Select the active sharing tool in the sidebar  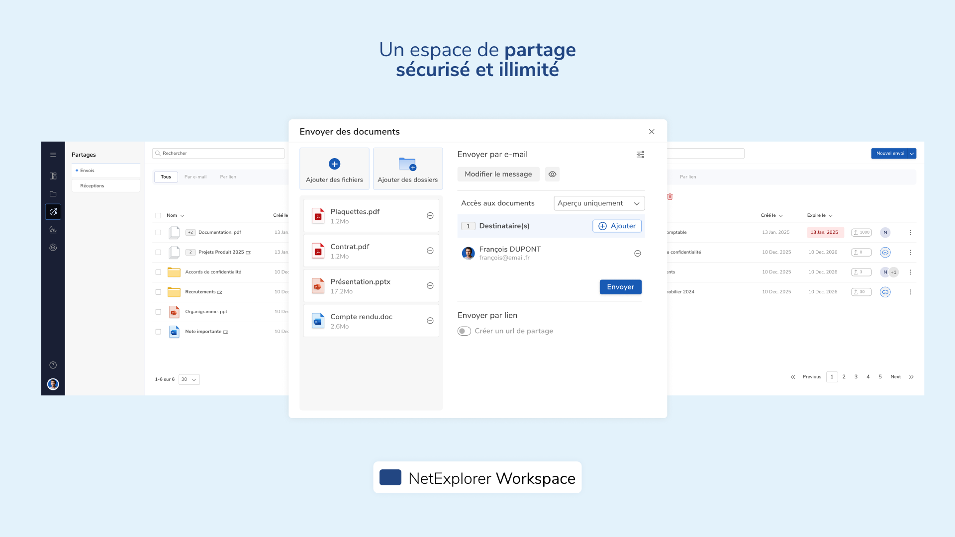tap(53, 211)
